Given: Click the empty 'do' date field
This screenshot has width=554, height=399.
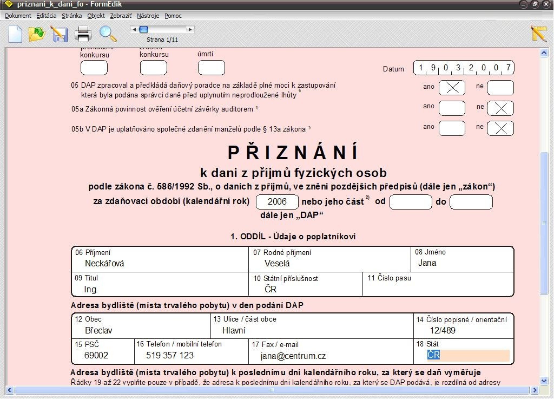Looking at the screenshot, I should click(x=471, y=202).
